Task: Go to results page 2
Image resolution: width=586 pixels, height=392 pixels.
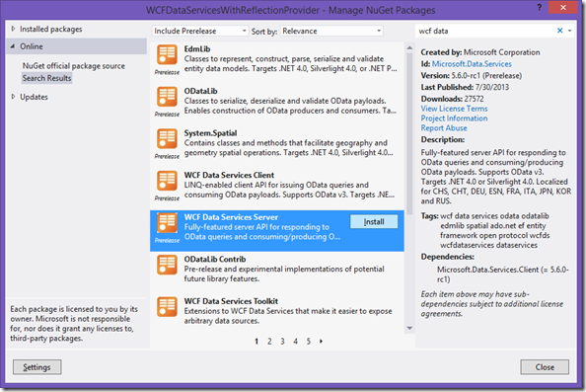Action: [x=269, y=341]
